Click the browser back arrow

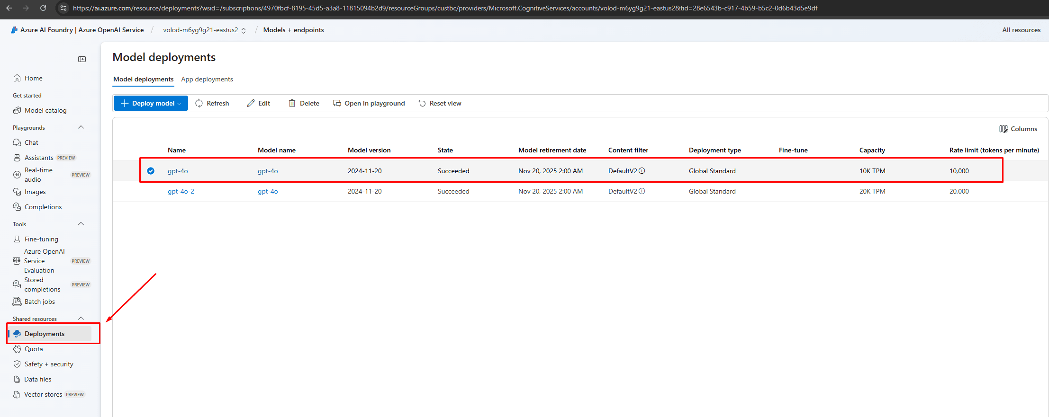click(9, 8)
